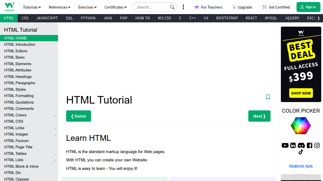
Task: Click the REMOVE ADS link
Action: (301, 166)
